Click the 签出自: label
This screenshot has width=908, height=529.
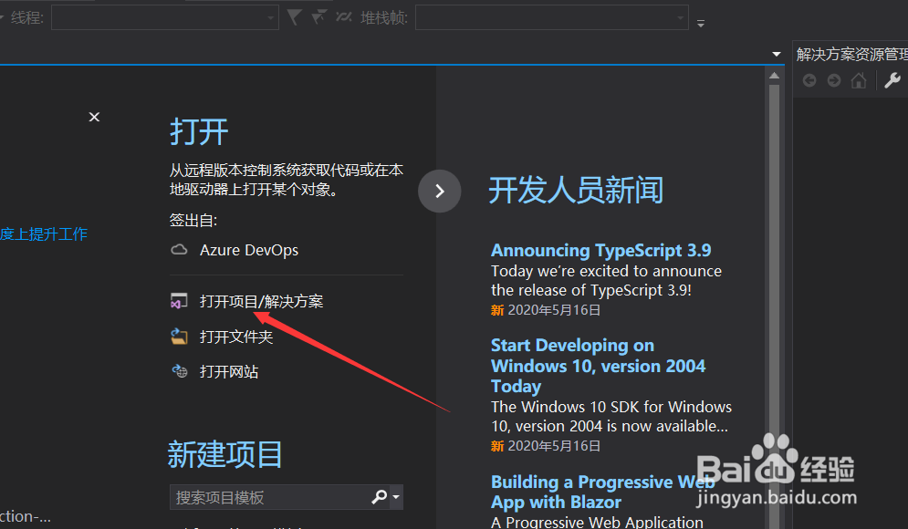pos(193,221)
